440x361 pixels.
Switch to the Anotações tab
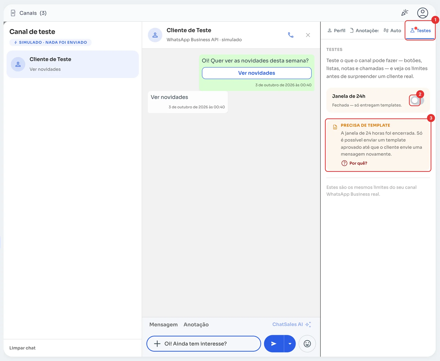tap(364, 31)
